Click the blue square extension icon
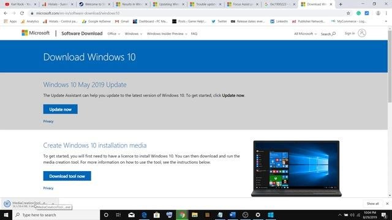This screenshot has height=220, width=392. click(x=367, y=13)
